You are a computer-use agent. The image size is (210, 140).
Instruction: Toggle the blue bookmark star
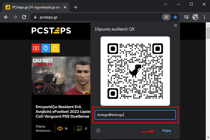pyautogui.click(x=175, y=17)
